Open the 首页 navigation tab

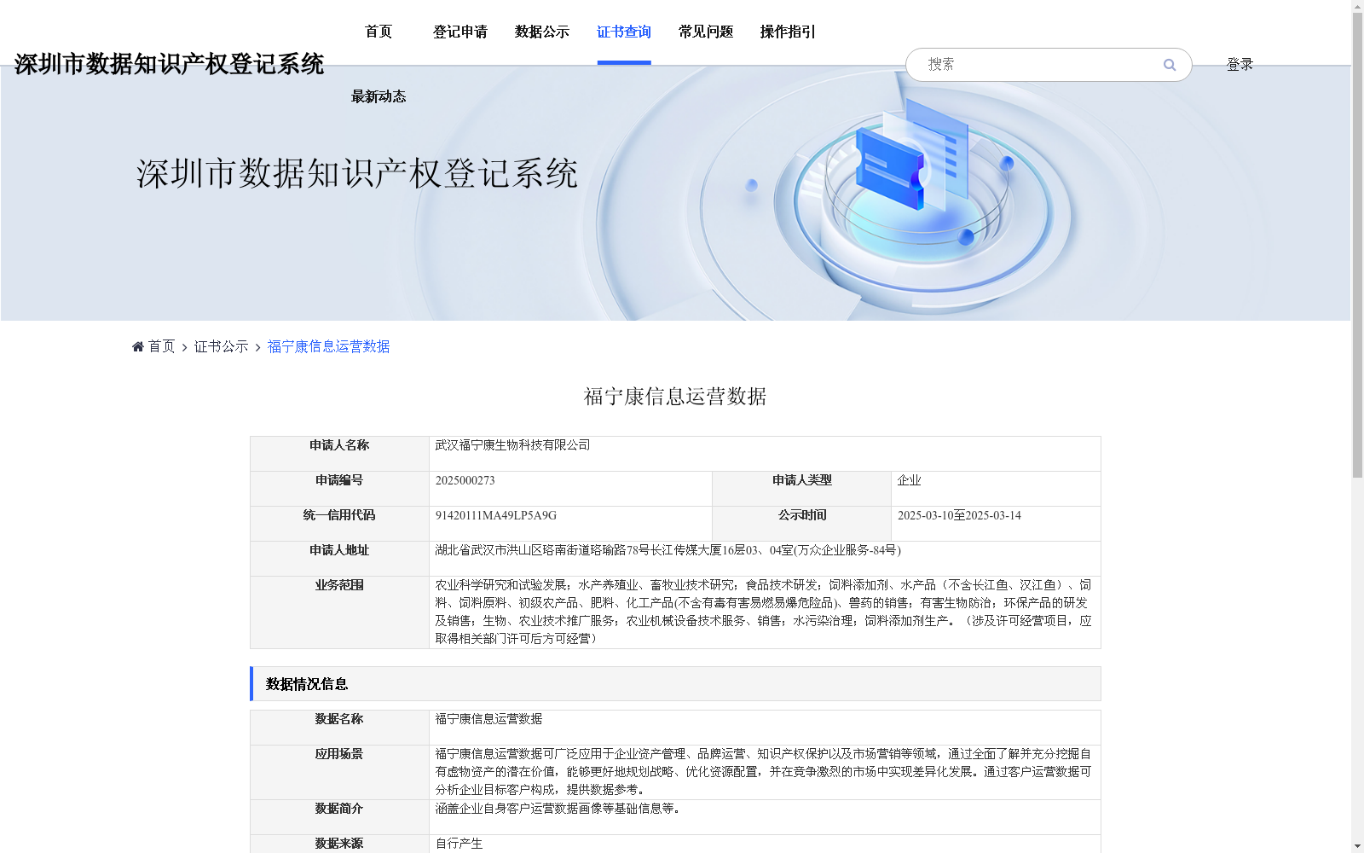(x=379, y=32)
